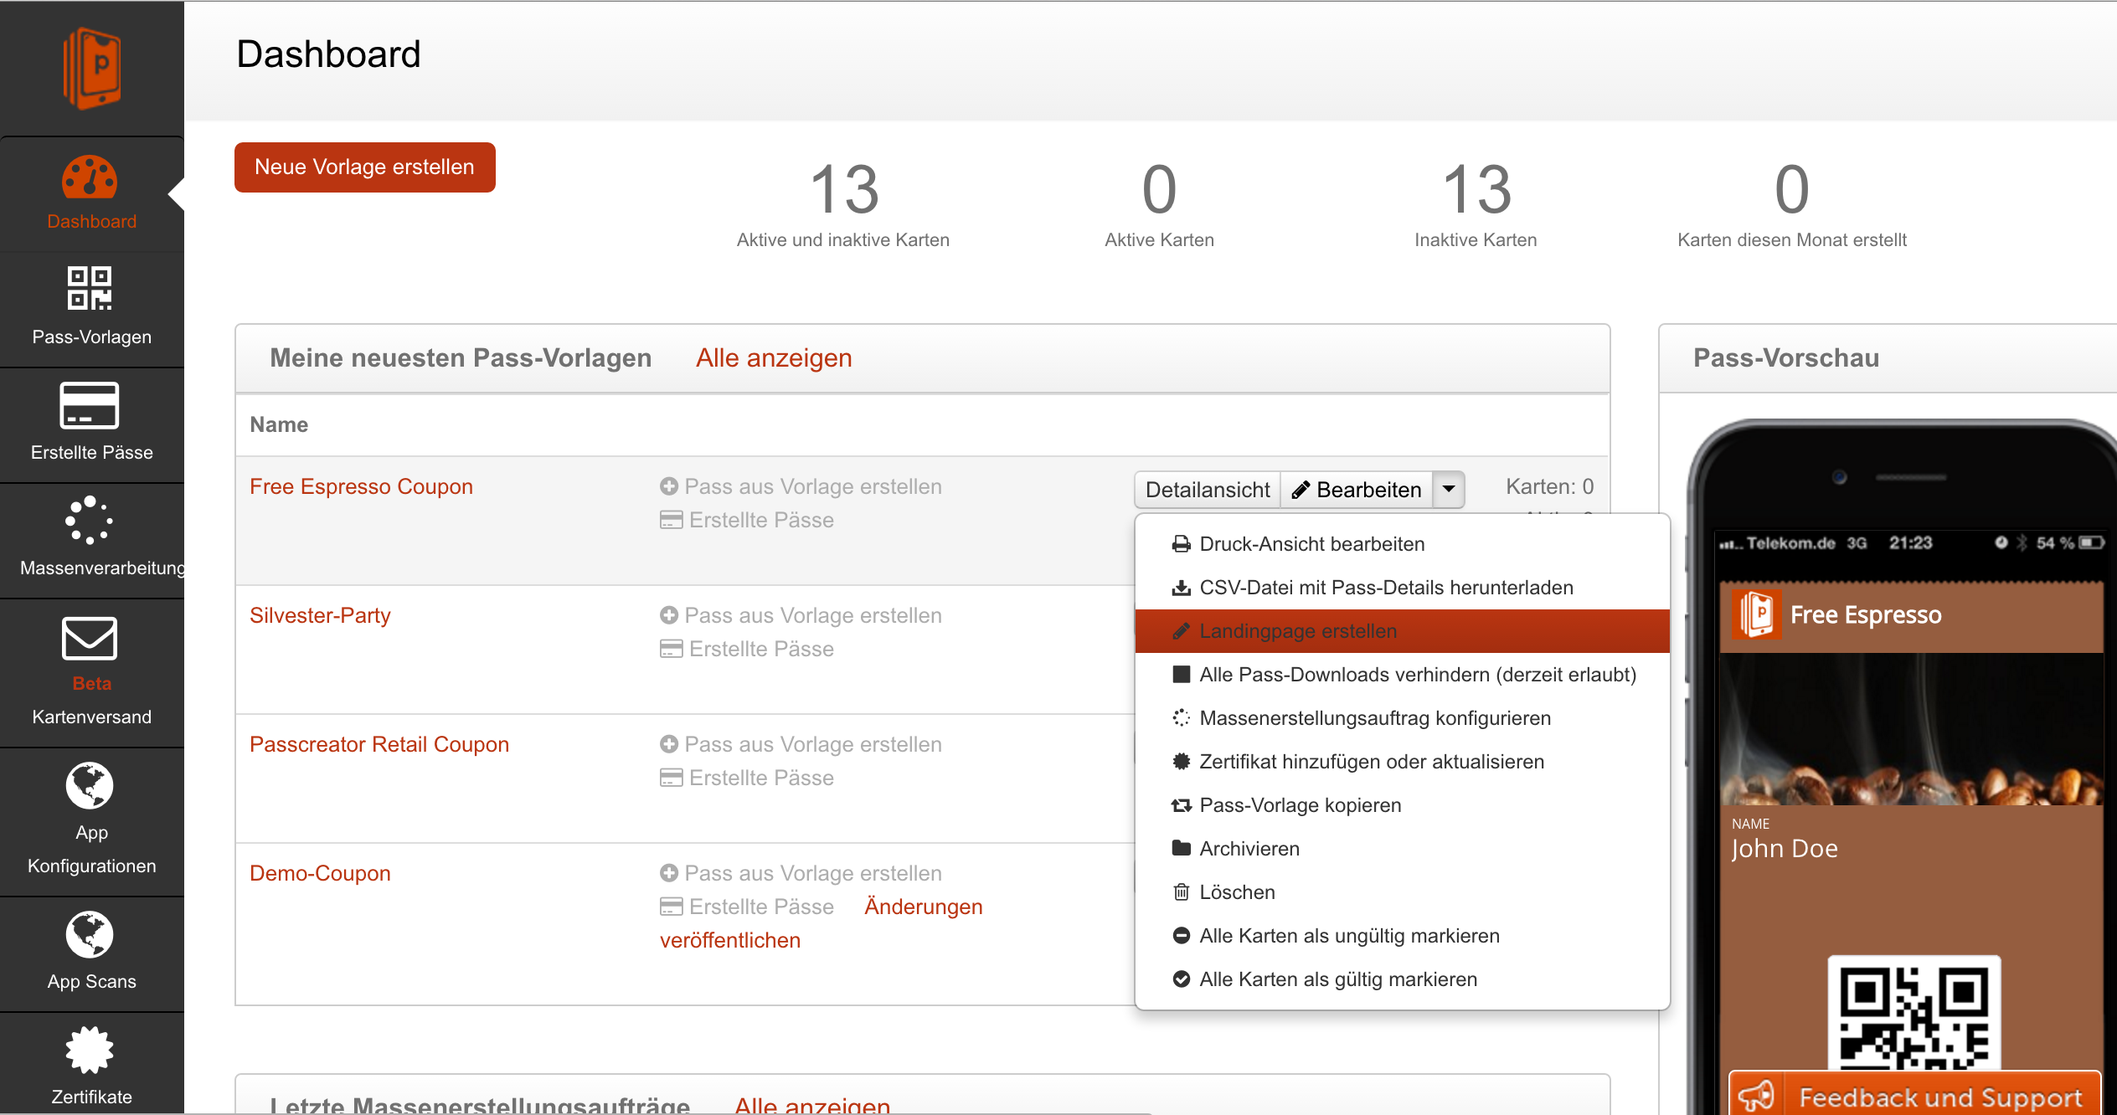The width and height of the screenshot is (2117, 1115).
Task: Click the 'Inaktive Karten' statistic label
Action: (x=1476, y=240)
